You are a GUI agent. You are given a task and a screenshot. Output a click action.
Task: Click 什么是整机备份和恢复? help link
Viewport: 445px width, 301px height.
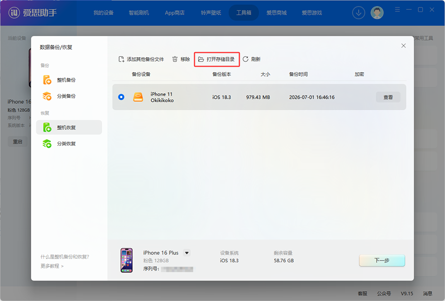click(x=65, y=257)
